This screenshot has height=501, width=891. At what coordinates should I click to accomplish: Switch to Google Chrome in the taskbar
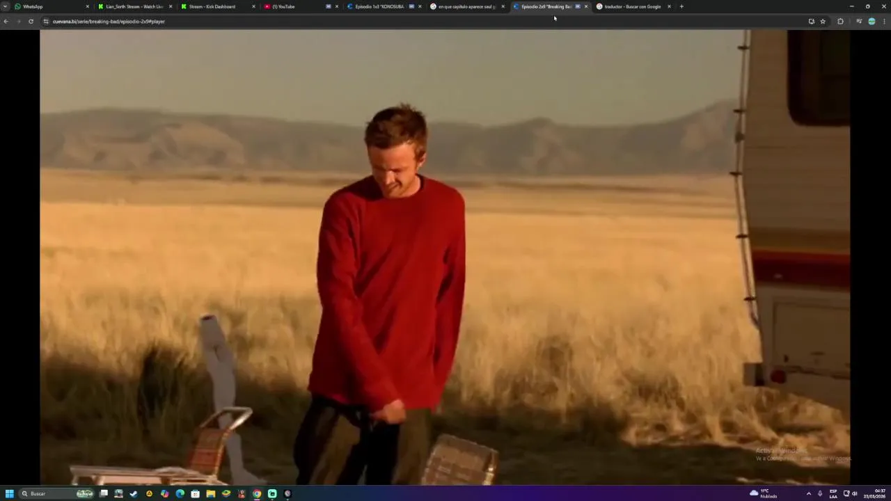coord(257,493)
